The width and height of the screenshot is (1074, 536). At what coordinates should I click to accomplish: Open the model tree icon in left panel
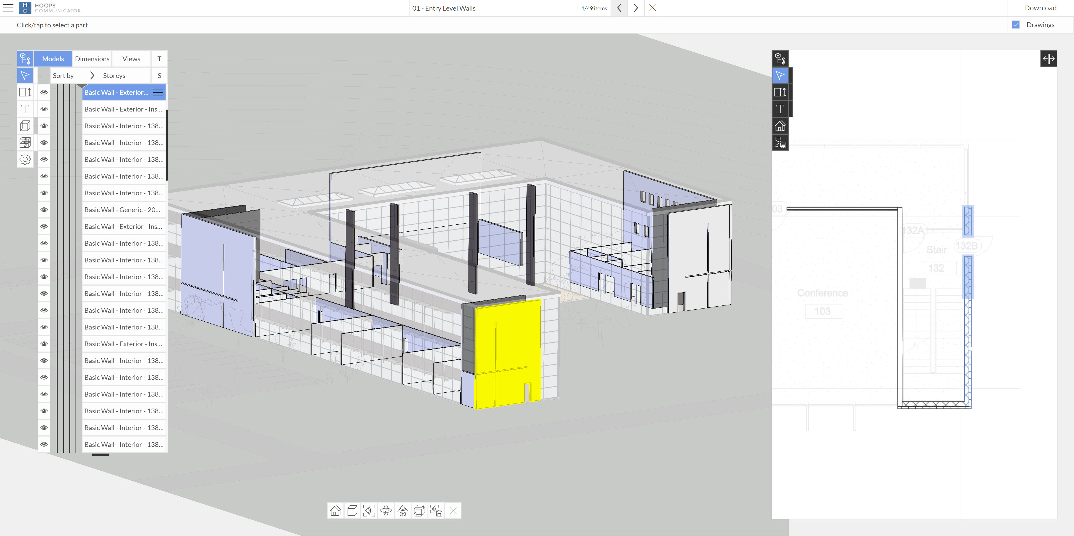tap(25, 59)
